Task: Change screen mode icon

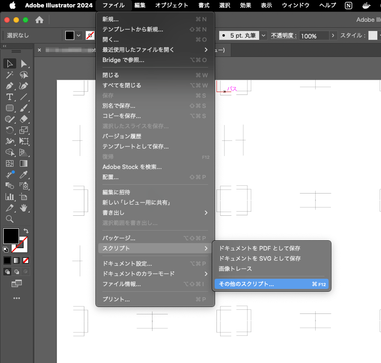Action: point(17,283)
